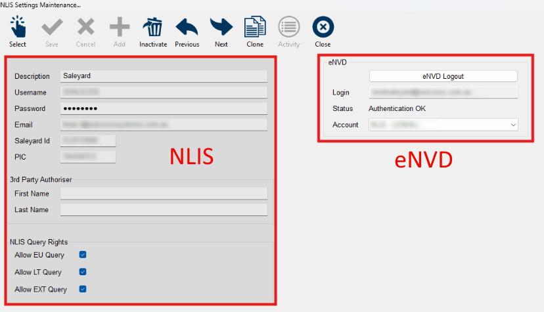
Task: Toggle the Allow LT Query checkbox
Action: [83, 272]
